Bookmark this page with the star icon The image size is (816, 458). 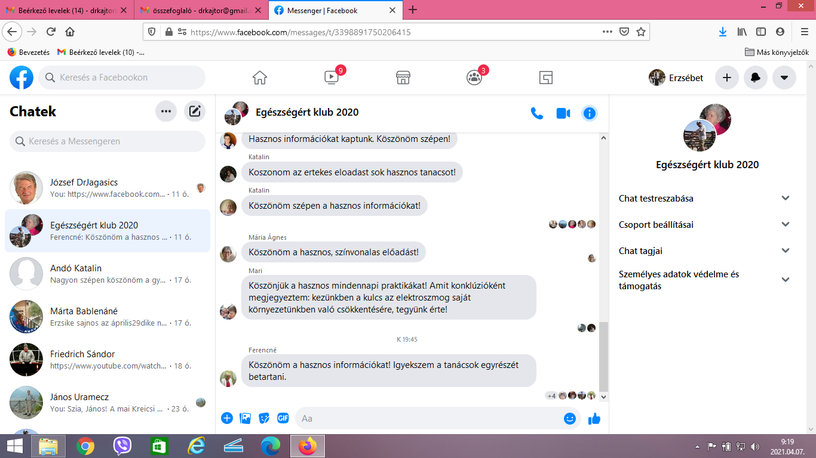[641, 32]
